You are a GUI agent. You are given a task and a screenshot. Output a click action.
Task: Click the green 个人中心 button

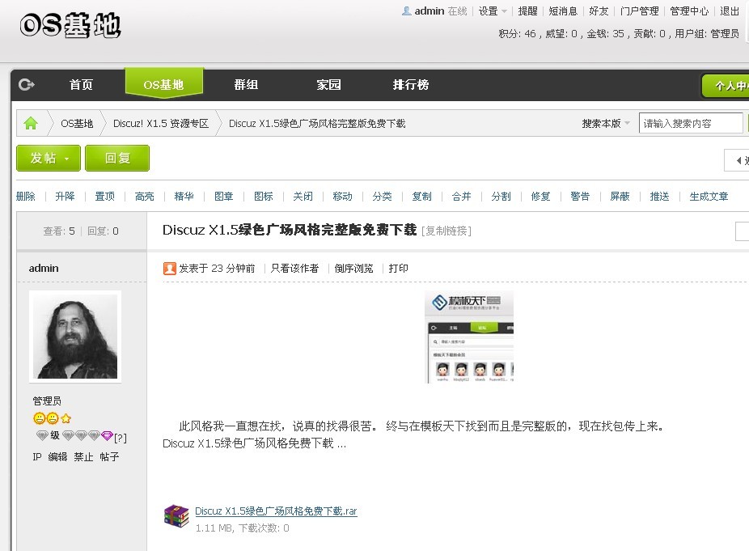coord(726,86)
